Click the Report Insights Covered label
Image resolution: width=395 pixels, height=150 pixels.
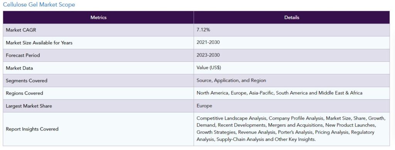point(32,129)
